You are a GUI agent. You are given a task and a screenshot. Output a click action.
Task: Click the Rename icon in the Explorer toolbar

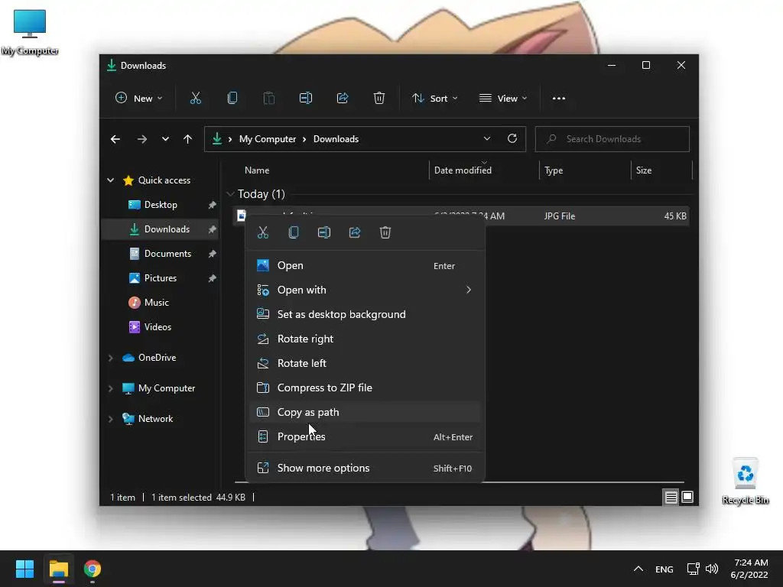coord(306,99)
